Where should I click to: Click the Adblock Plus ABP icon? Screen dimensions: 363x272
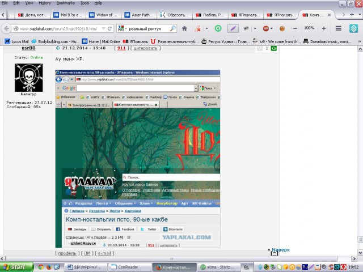(266, 28)
